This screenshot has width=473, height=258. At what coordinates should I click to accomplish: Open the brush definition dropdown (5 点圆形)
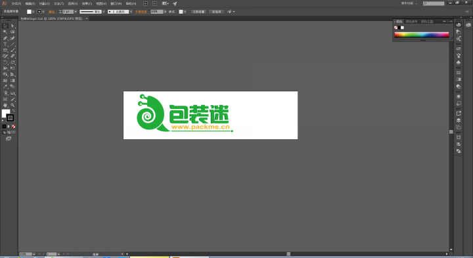click(131, 12)
